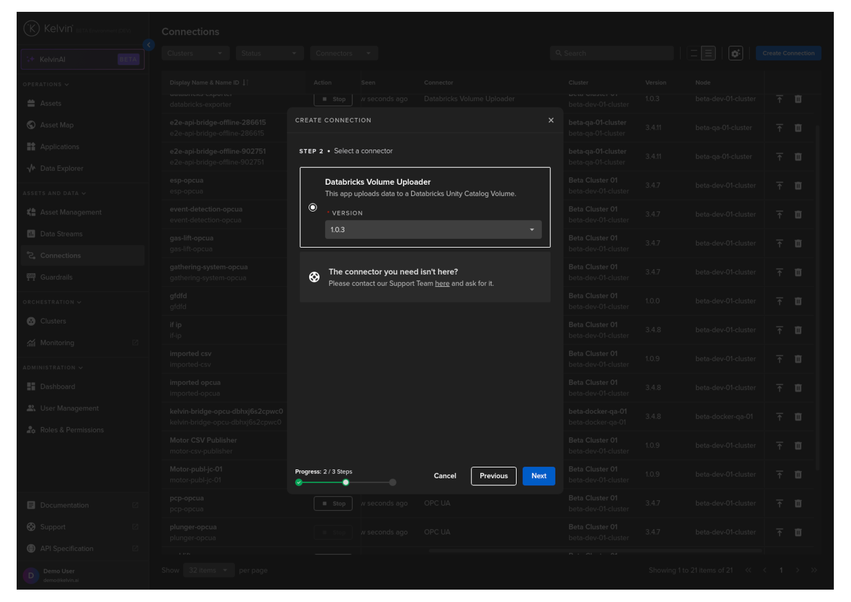851x602 pixels.
Task: Click the 'here' Support Team link
Action: click(442, 284)
